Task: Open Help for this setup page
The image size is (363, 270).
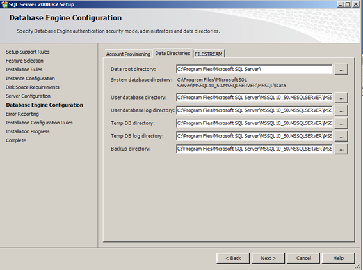Action: (338, 258)
